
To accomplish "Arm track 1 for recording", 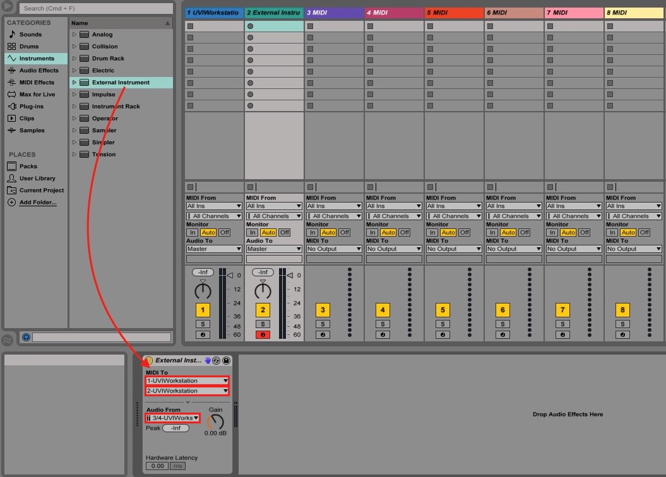I will point(203,335).
